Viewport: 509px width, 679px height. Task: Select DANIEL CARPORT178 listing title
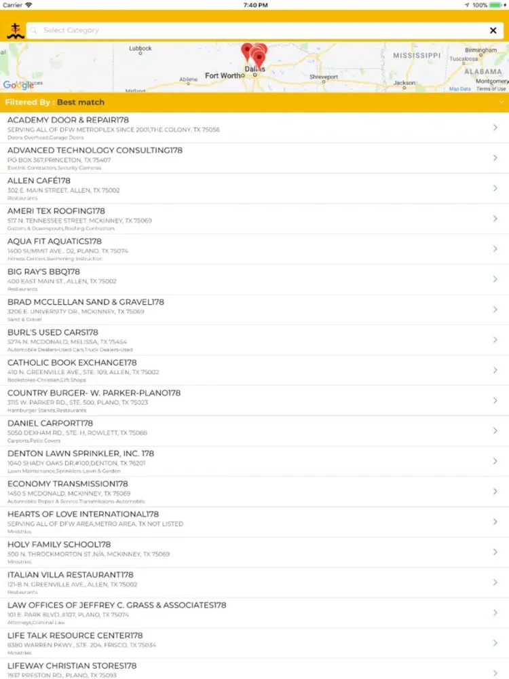[50, 423]
